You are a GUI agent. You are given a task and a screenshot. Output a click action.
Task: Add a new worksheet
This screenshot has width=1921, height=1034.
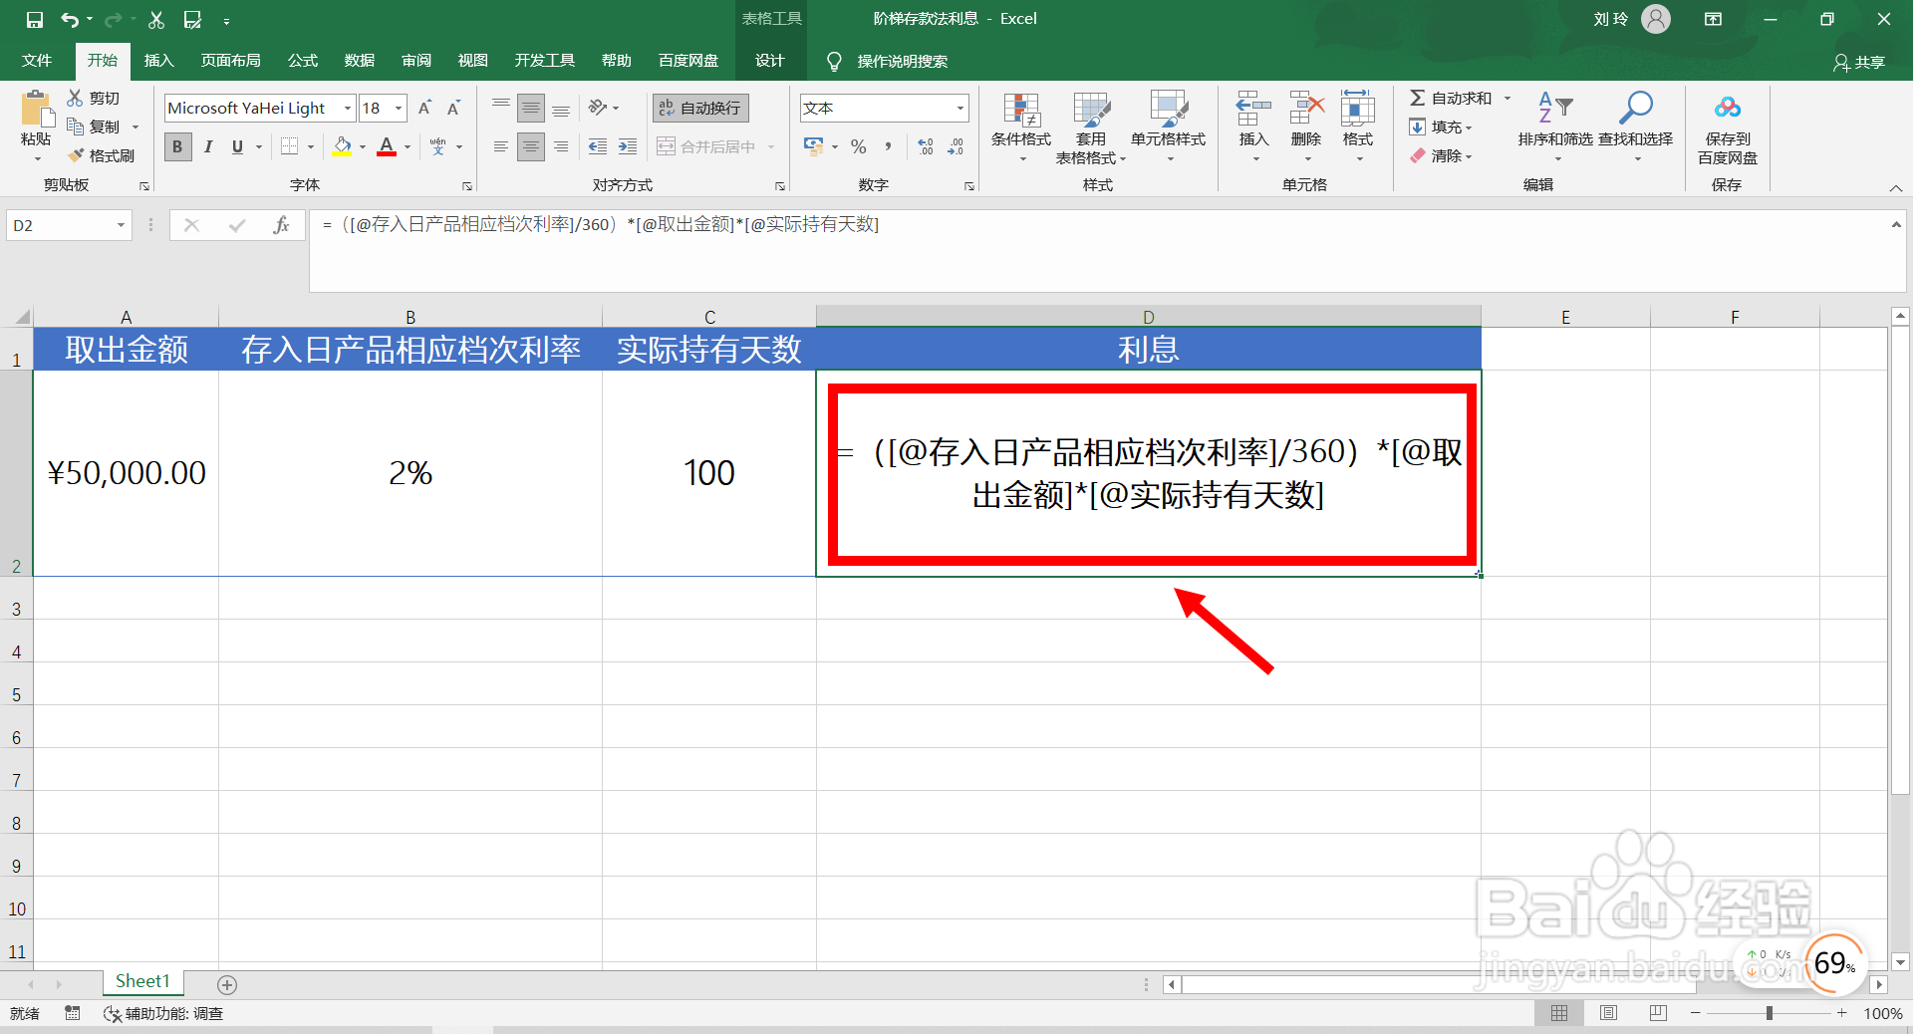point(227,984)
